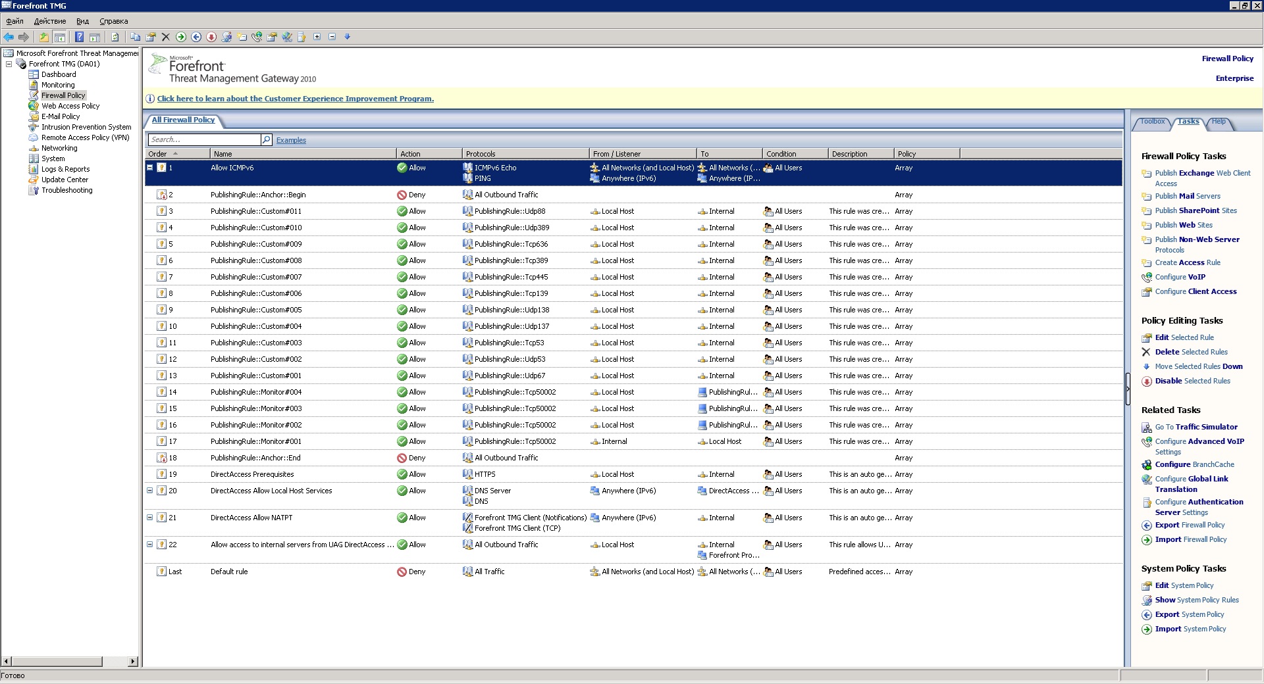Screen dimensions: 1264x684
Task: Collapse the task pane using the splitter handle
Action: [x=1127, y=388]
